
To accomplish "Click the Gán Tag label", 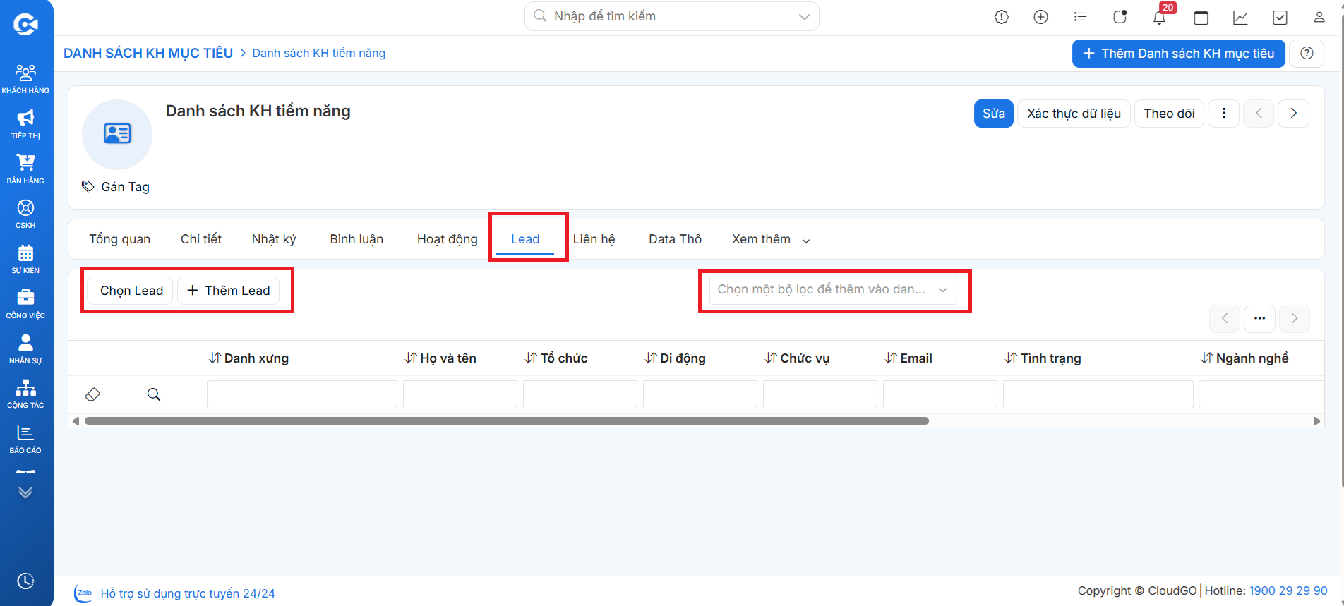I will pos(125,187).
